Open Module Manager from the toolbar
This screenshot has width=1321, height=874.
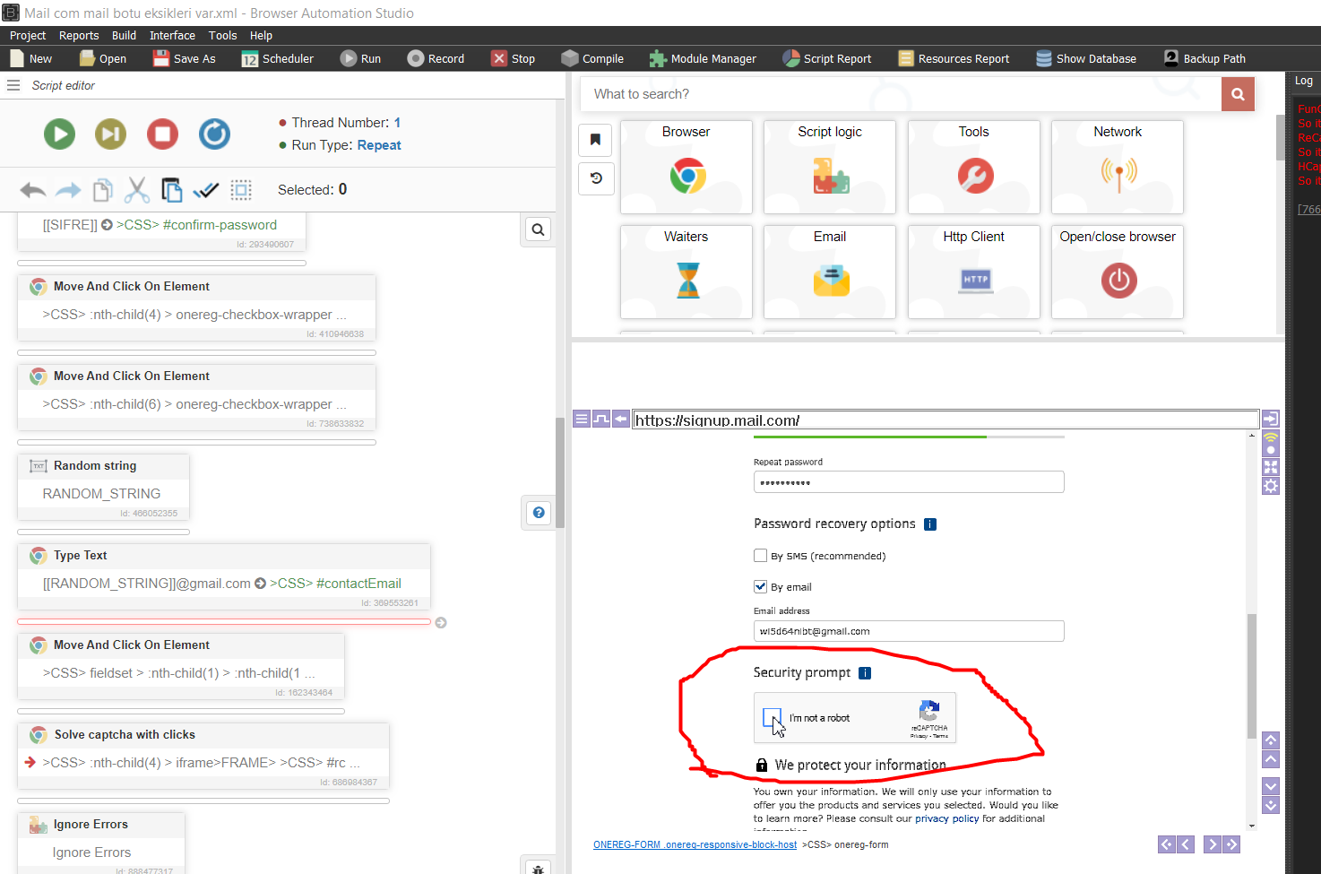pos(704,58)
